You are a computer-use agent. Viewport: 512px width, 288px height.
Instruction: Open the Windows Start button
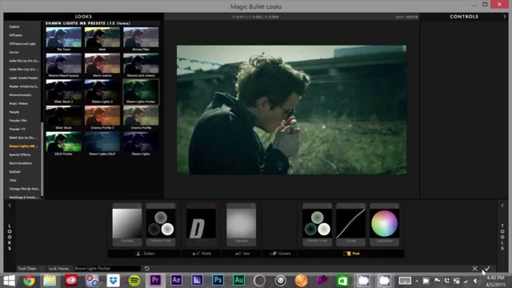click(9, 280)
